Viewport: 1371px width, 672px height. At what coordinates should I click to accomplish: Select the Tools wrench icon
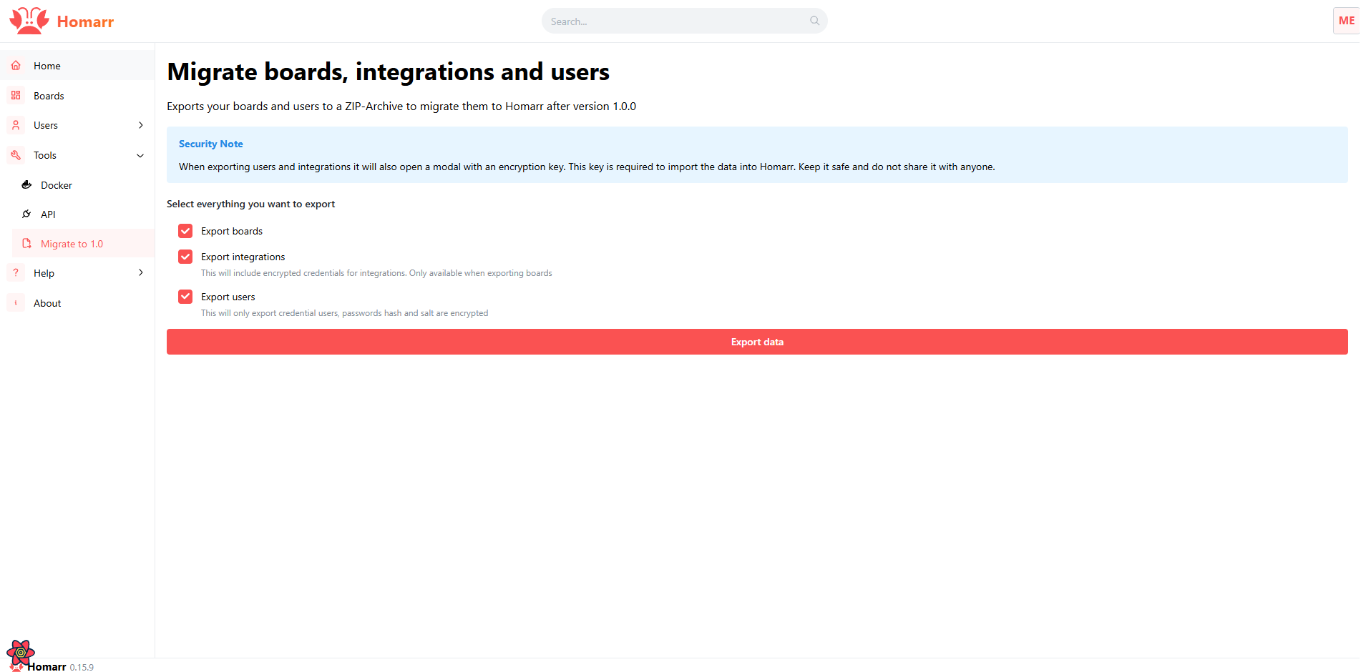pos(16,155)
